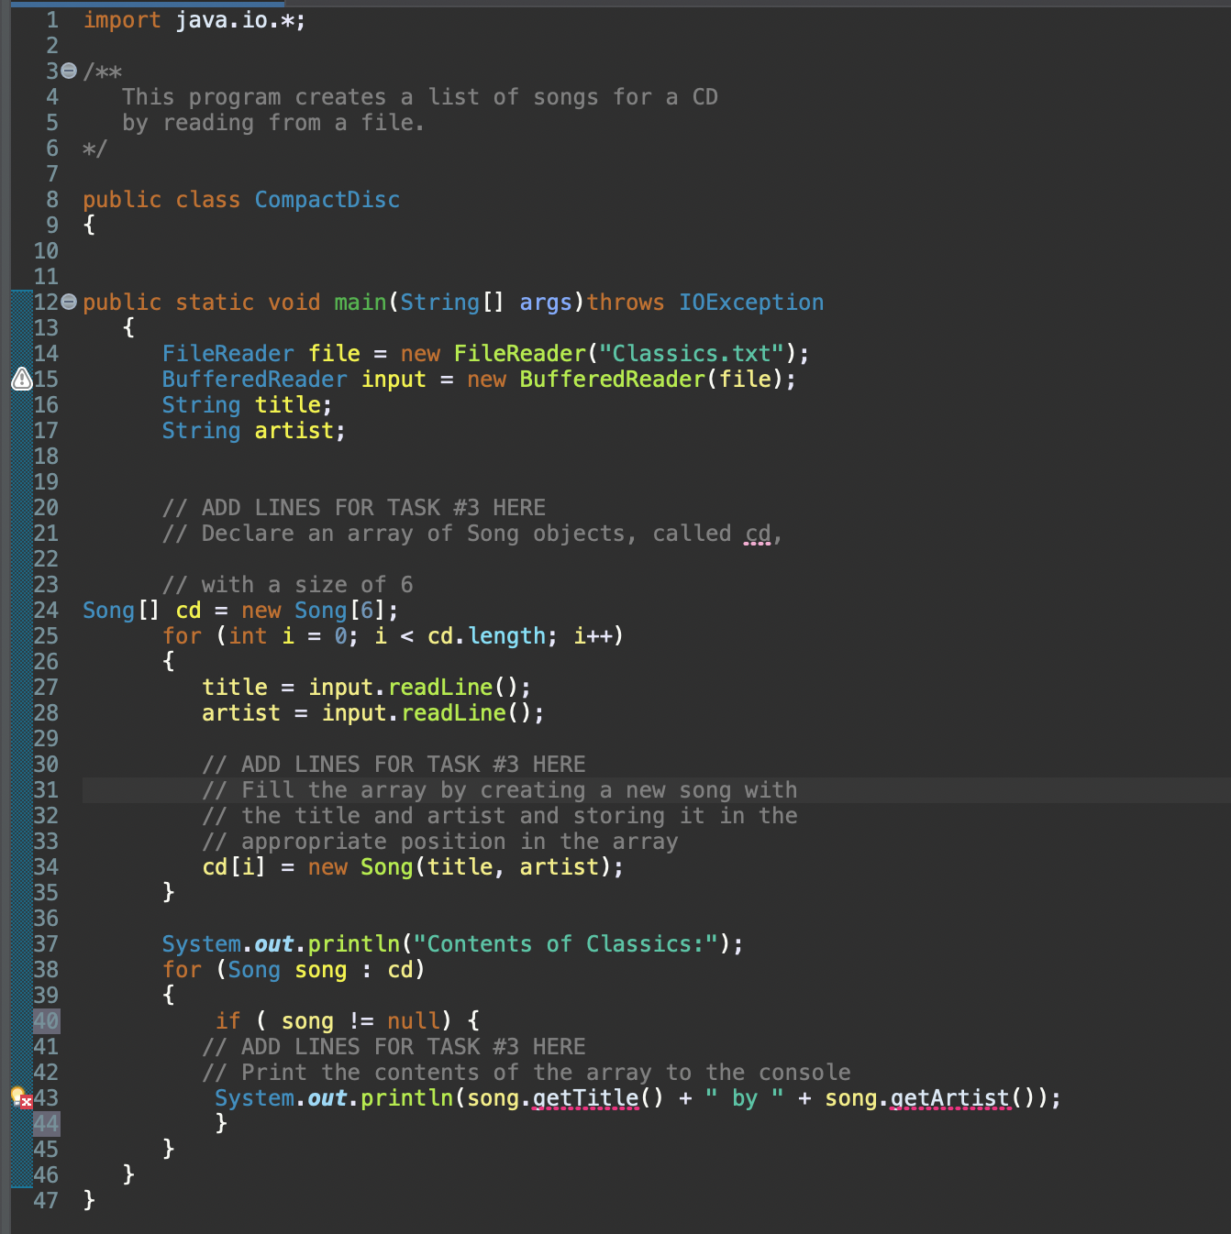Viewport: 1231px width, 1234px height.
Task: Click the println statement on line 37
Action: point(449,943)
